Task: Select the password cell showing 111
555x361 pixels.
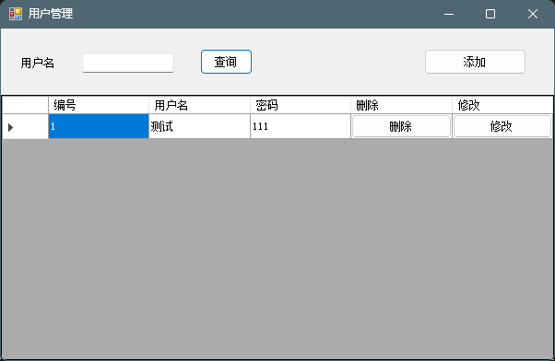Action: coord(301,126)
